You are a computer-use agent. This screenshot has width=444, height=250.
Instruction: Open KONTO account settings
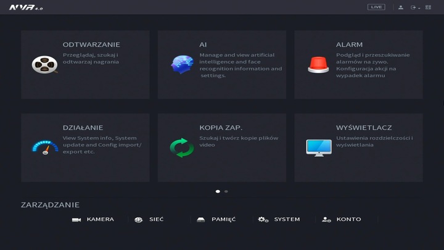[342, 219]
